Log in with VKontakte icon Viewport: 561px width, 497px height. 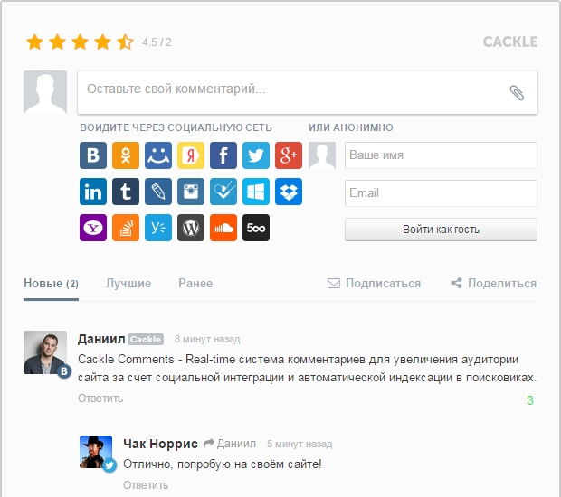pyautogui.click(x=93, y=155)
